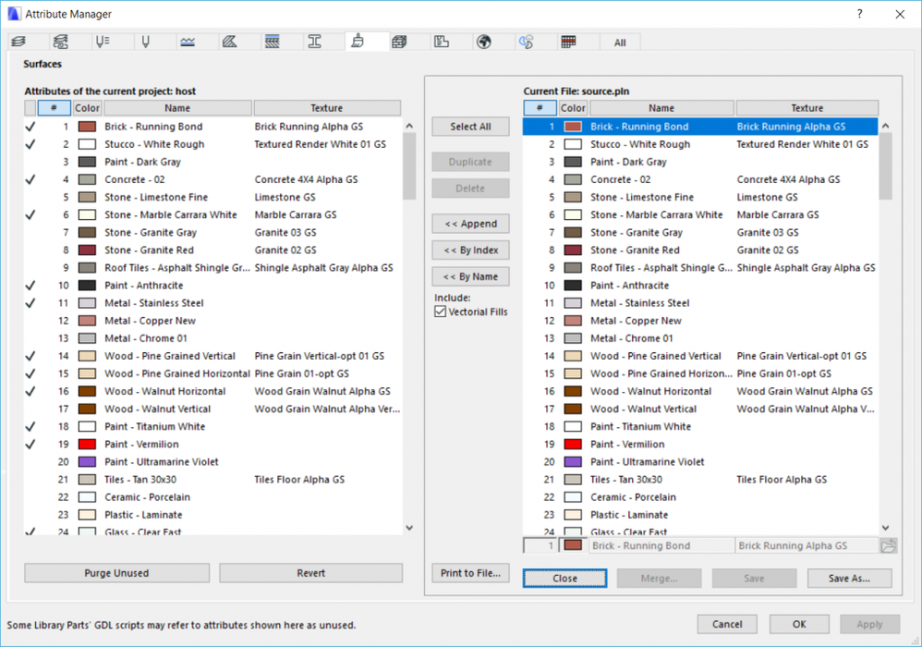Screen dimensions: 922x647
Task: Open the Line Types tab icon
Action: 188,42
